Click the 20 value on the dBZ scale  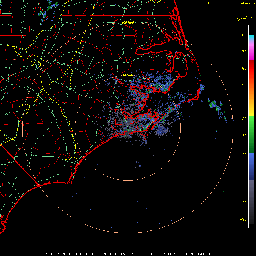point(244,136)
